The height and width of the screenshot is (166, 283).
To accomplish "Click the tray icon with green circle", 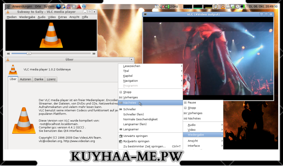I will [233, 7].
